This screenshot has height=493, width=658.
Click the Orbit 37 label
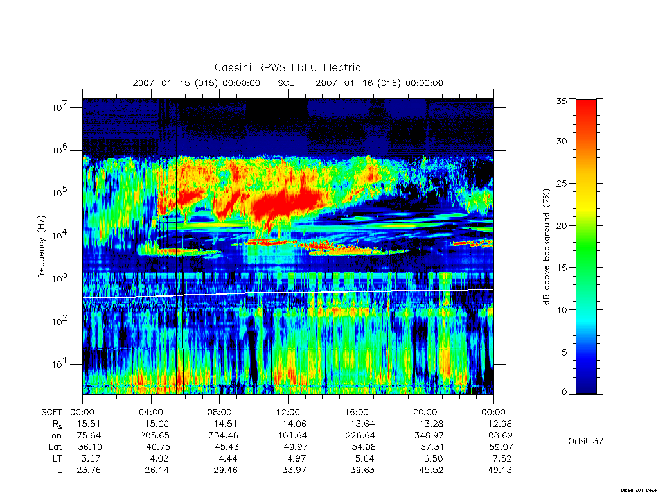585,441
